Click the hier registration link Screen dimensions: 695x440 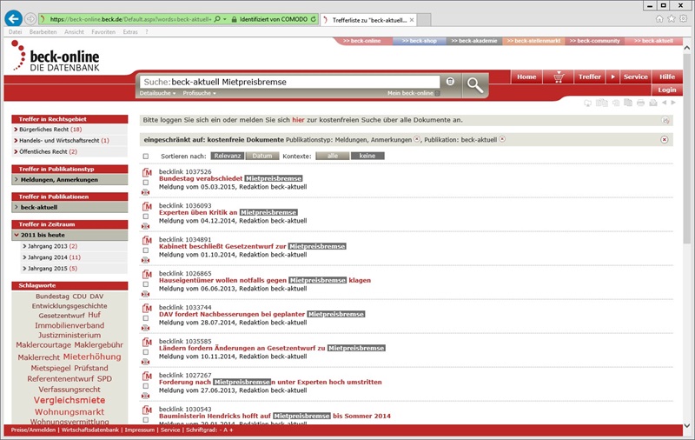coord(298,120)
